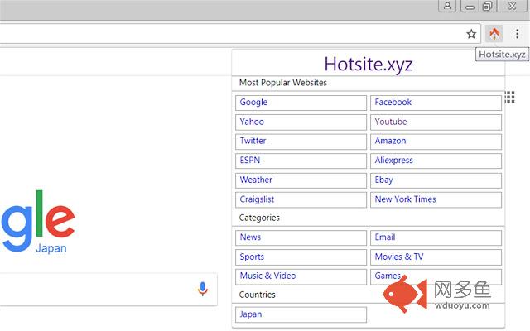The height and width of the screenshot is (331, 530).
Task: Select ESPN in popular websites
Action: pos(301,161)
